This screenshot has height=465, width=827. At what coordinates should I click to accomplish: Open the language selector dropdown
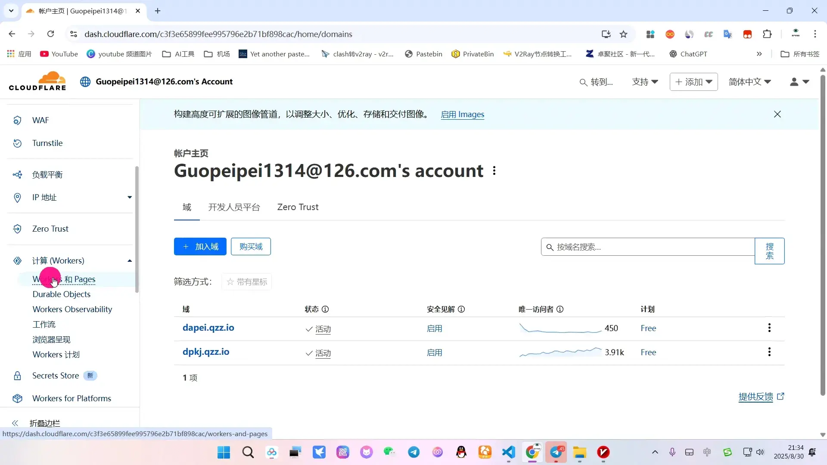pos(749,82)
